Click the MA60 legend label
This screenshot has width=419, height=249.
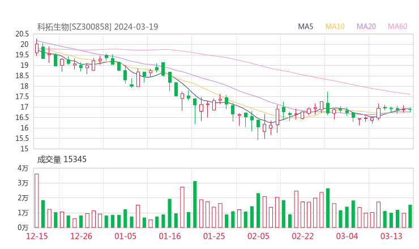[397, 27]
